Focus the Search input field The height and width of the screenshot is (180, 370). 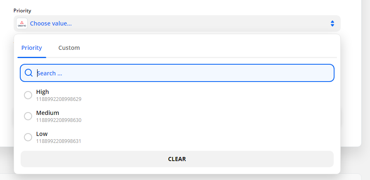pos(181,73)
